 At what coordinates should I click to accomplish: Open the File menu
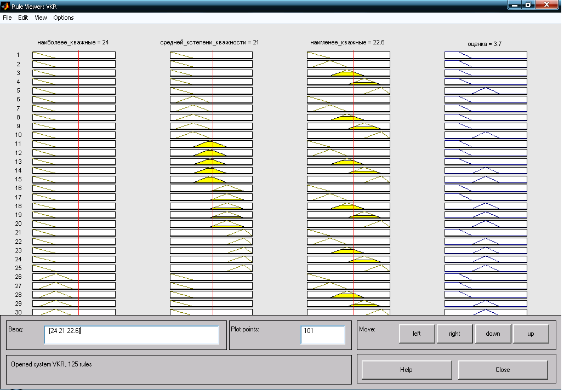7,18
